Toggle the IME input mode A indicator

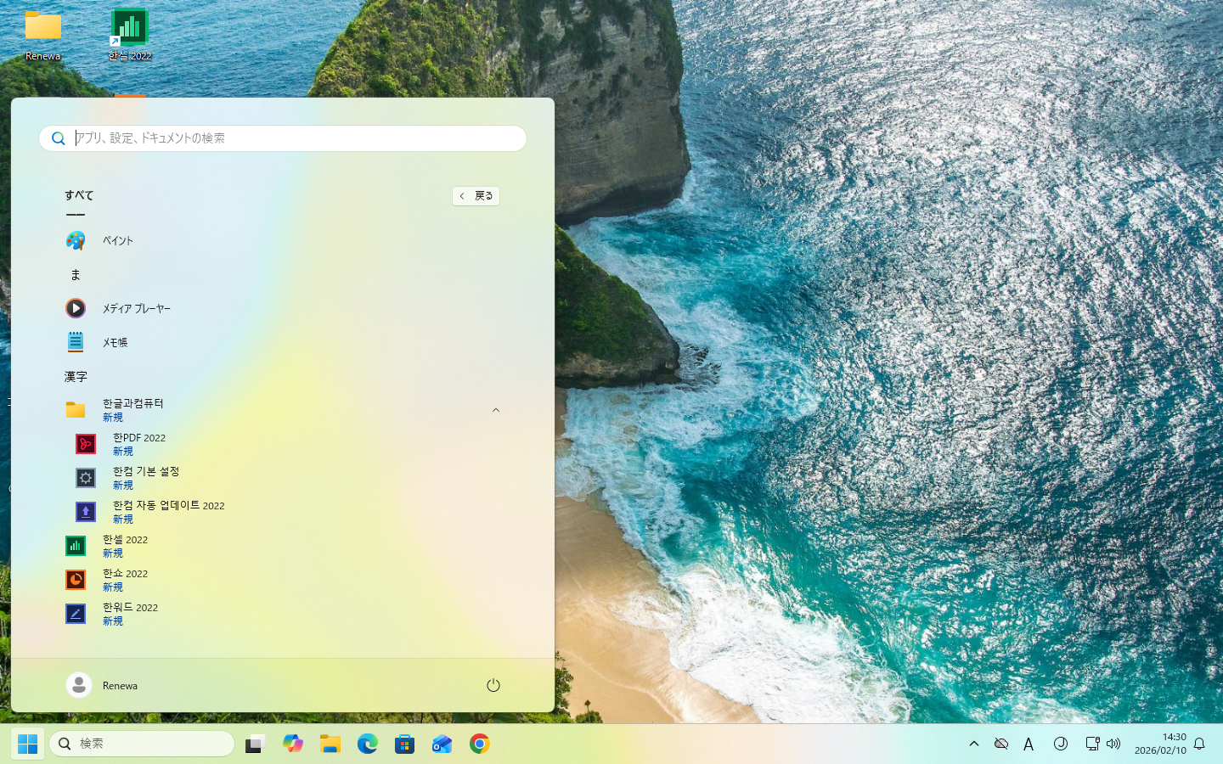[x=1029, y=744]
